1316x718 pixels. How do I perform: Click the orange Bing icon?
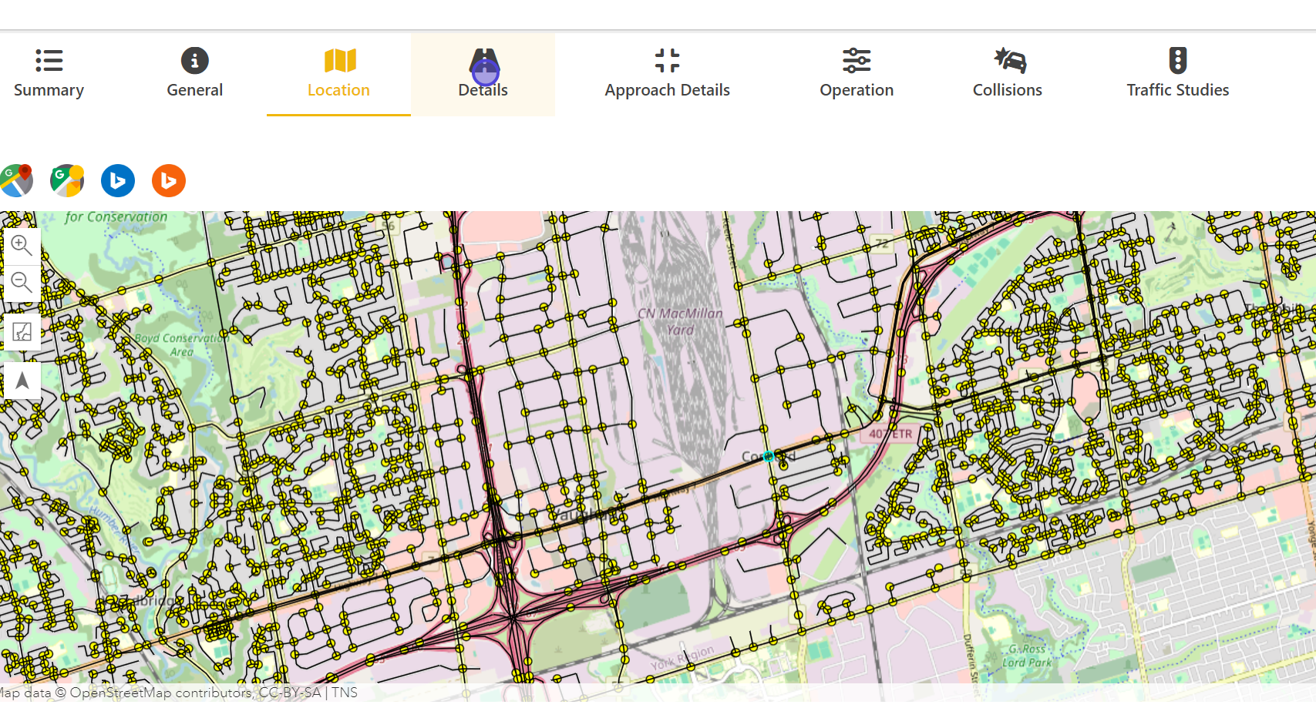pyautogui.click(x=169, y=181)
